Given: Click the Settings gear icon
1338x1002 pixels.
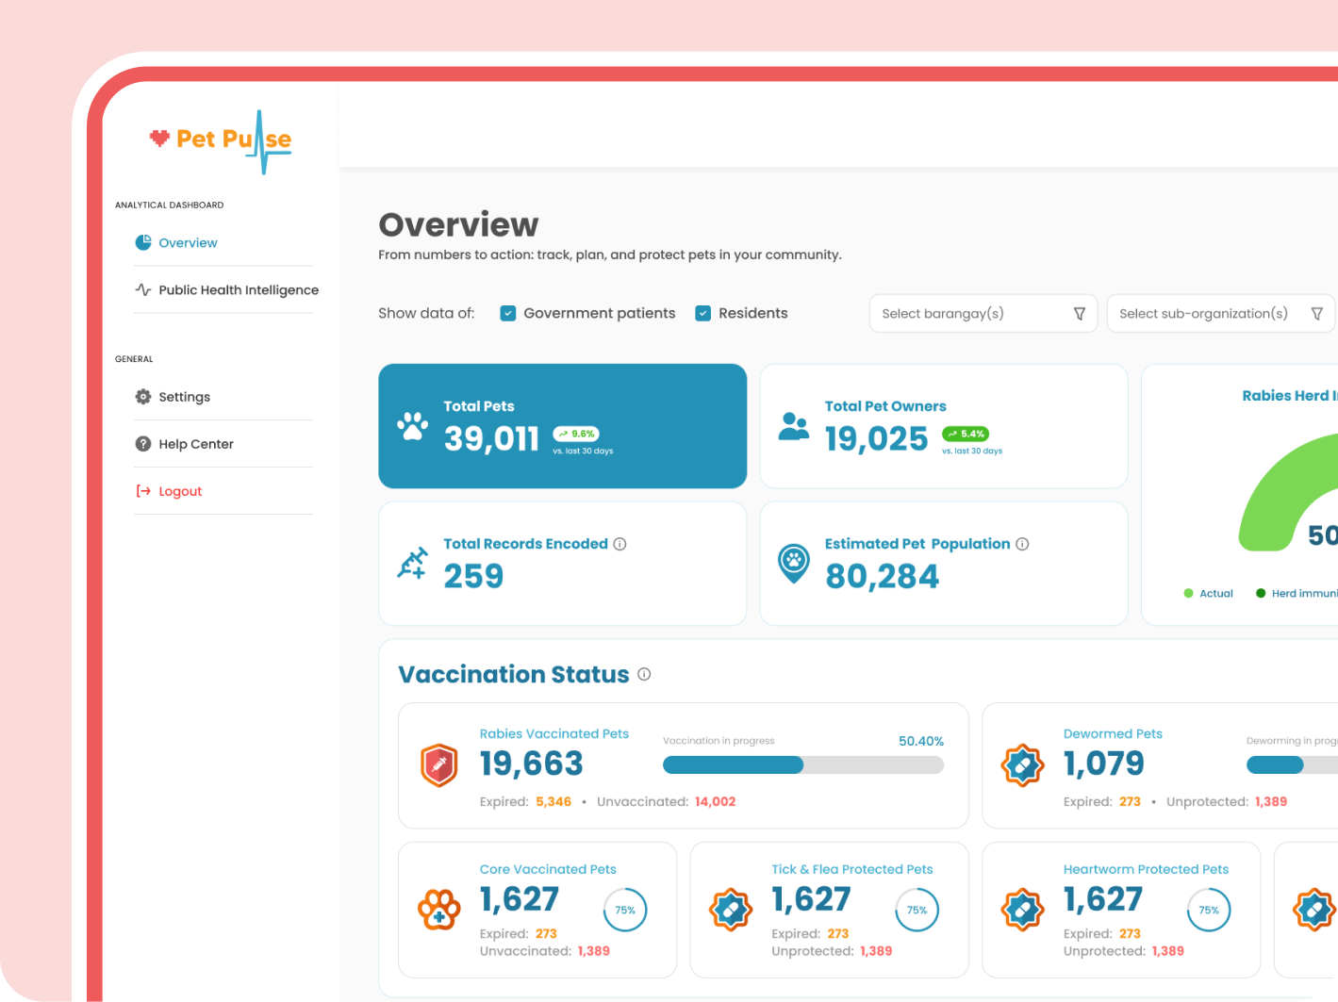Looking at the screenshot, I should pyautogui.click(x=143, y=397).
